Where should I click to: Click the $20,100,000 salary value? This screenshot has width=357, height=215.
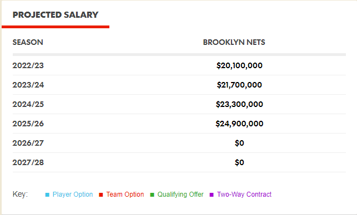click(239, 65)
